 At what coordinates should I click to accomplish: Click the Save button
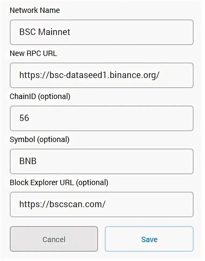(x=149, y=239)
